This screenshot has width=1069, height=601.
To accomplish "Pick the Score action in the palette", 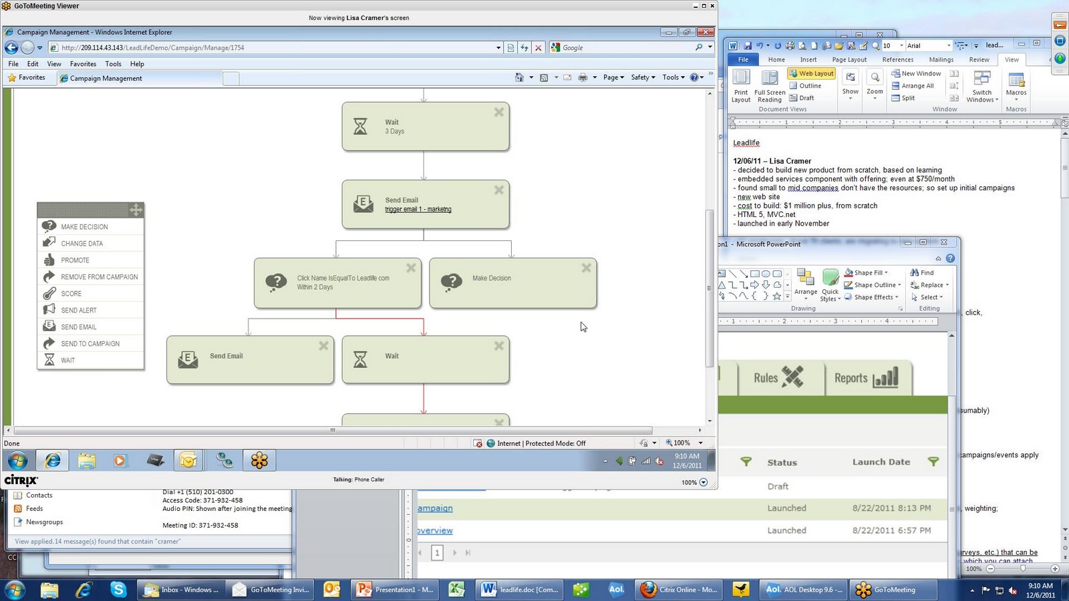I will pyautogui.click(x=91, y=293).
